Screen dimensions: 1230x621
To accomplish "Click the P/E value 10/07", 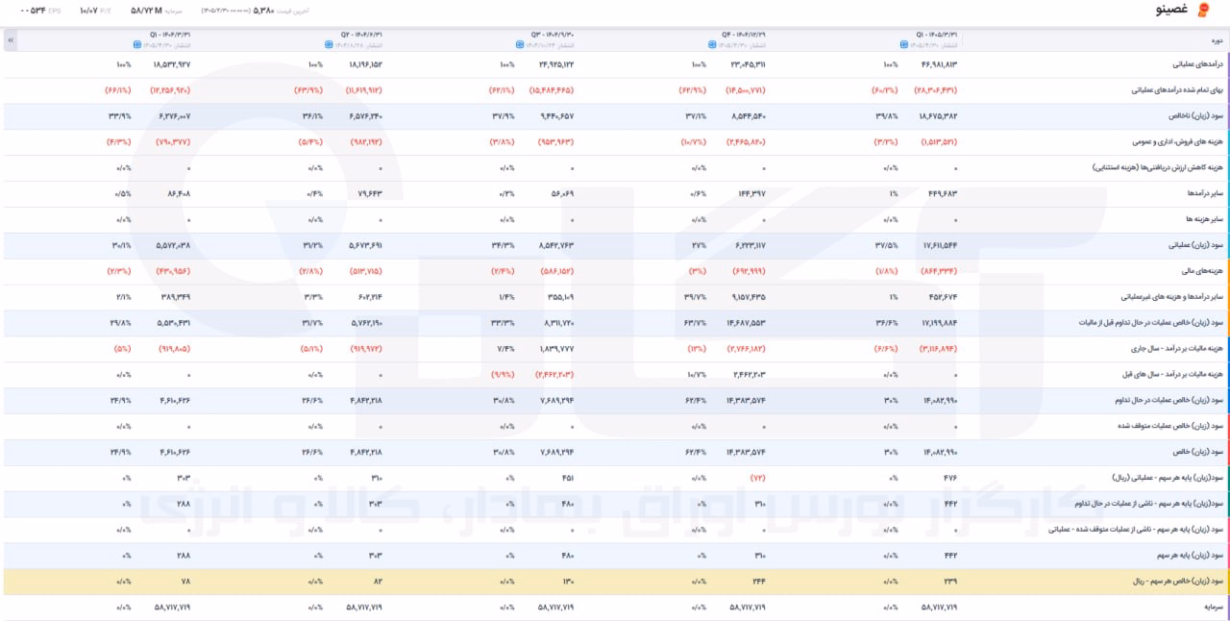I will tap(88, 11).
